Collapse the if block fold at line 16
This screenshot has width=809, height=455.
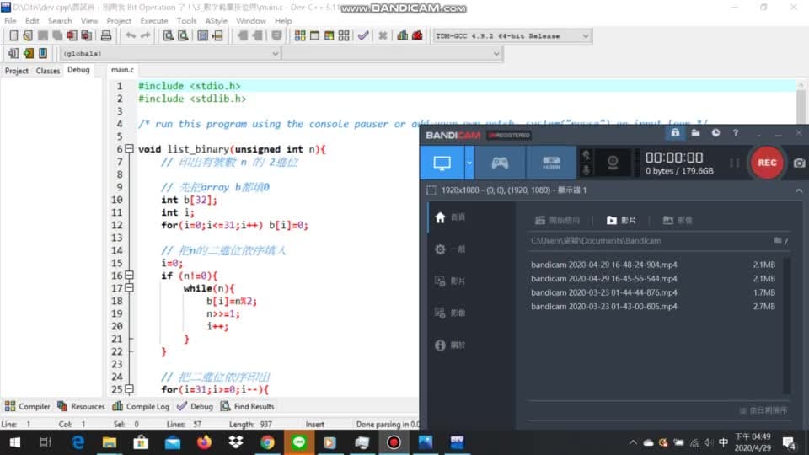(x=129, y=275)
